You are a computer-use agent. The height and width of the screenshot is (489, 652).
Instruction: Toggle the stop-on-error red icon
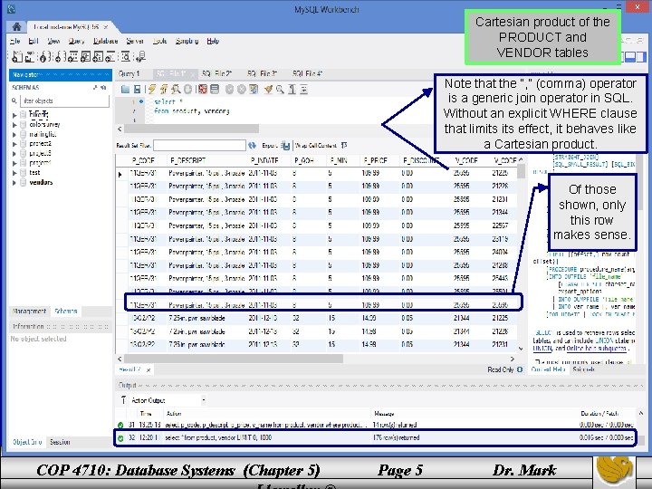point(203,89)
